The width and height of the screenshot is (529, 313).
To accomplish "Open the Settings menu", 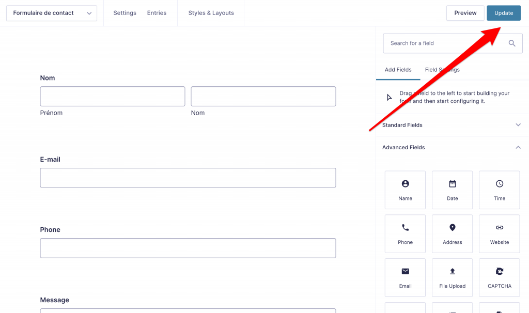I will (x=125, y=13).
